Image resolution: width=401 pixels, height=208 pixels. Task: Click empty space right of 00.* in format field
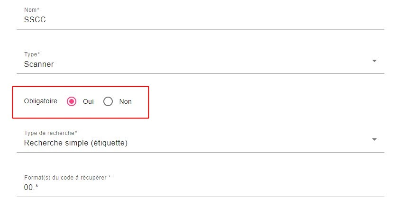point(213,187)
